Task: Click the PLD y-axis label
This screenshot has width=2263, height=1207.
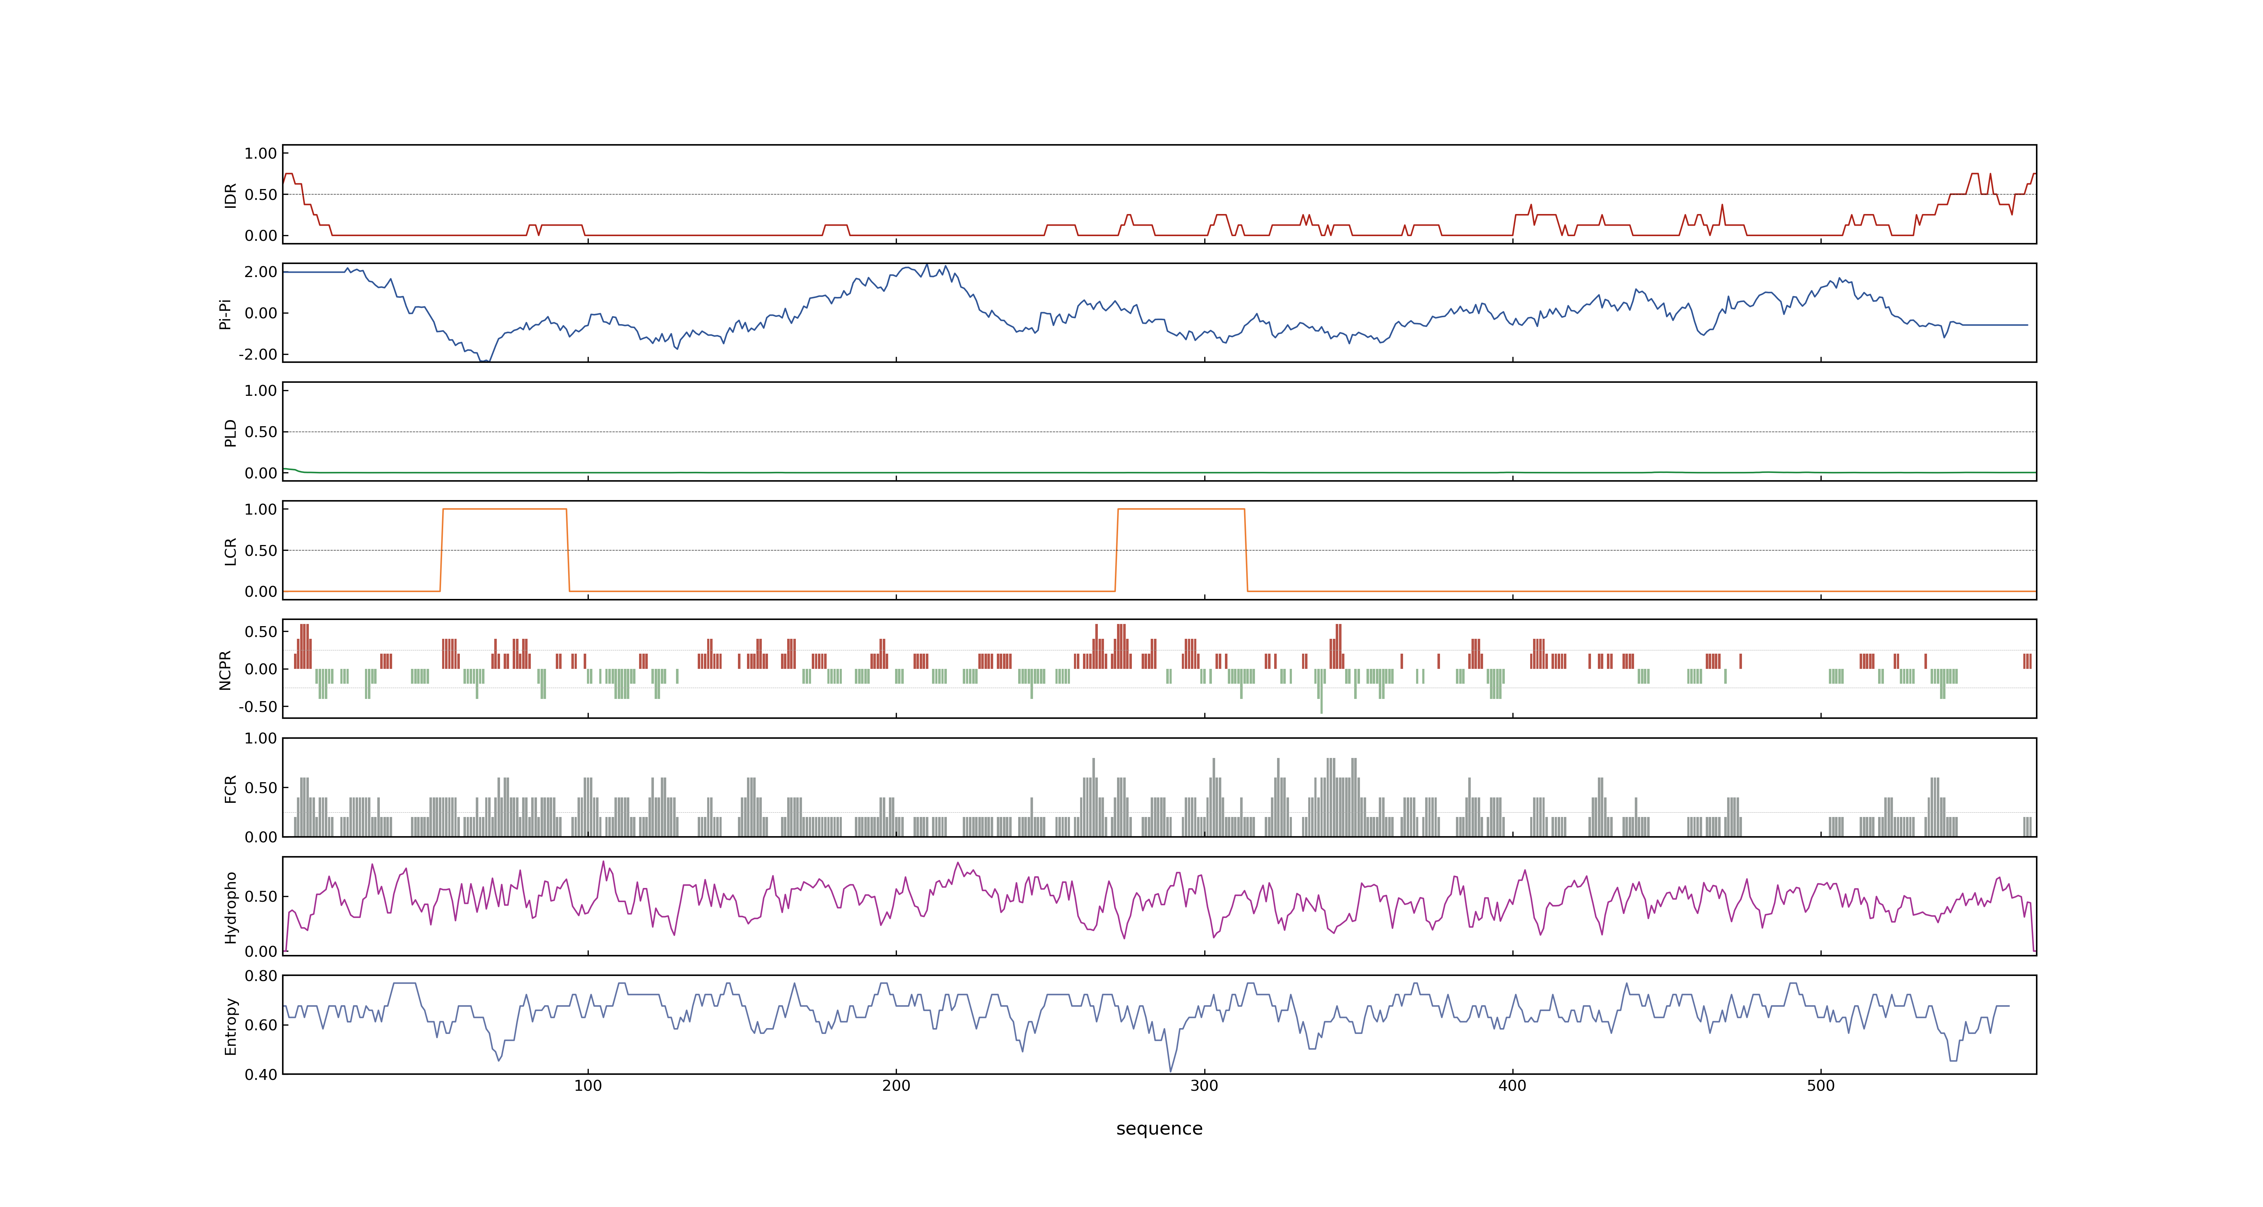Action: coord(230,432)
